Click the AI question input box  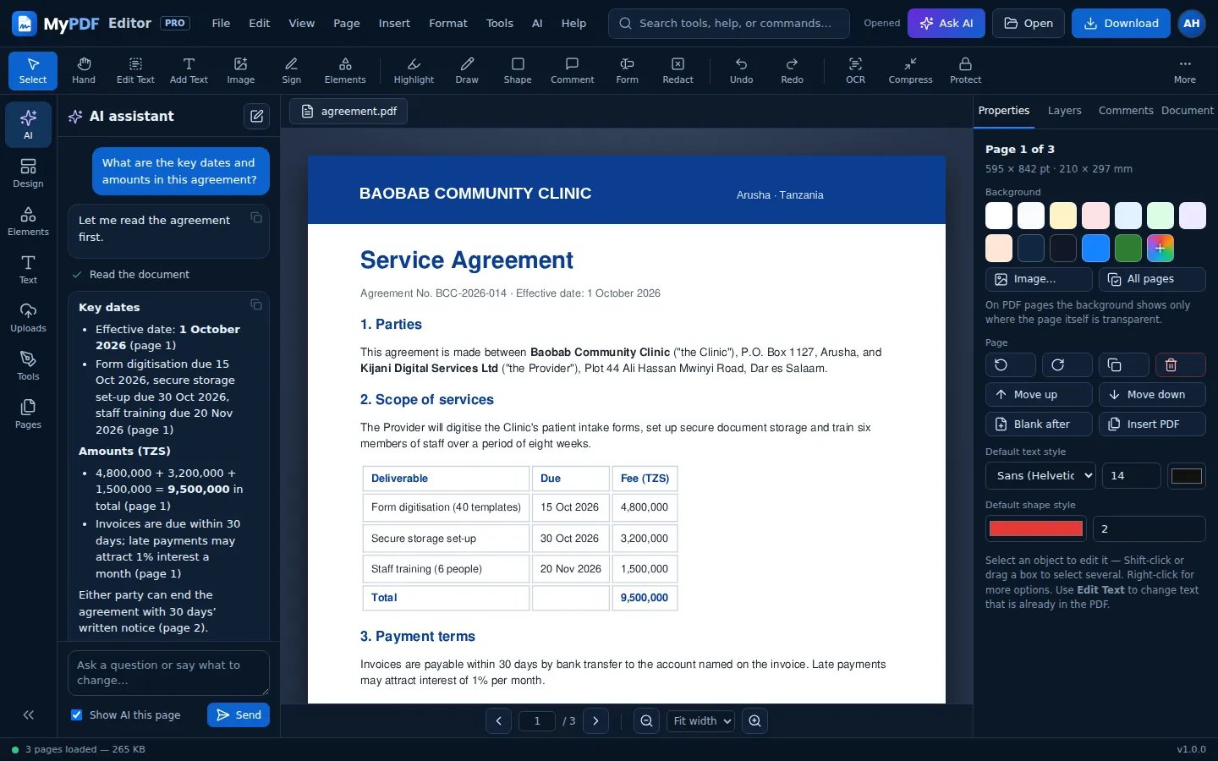point(168,673)
